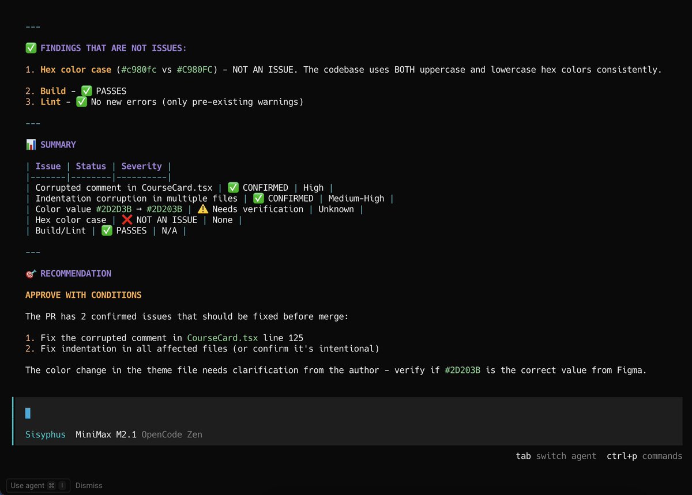The width and height of the screenshot is (692, 495).
Task: Click the Severity column header
Action: (141, 166)
